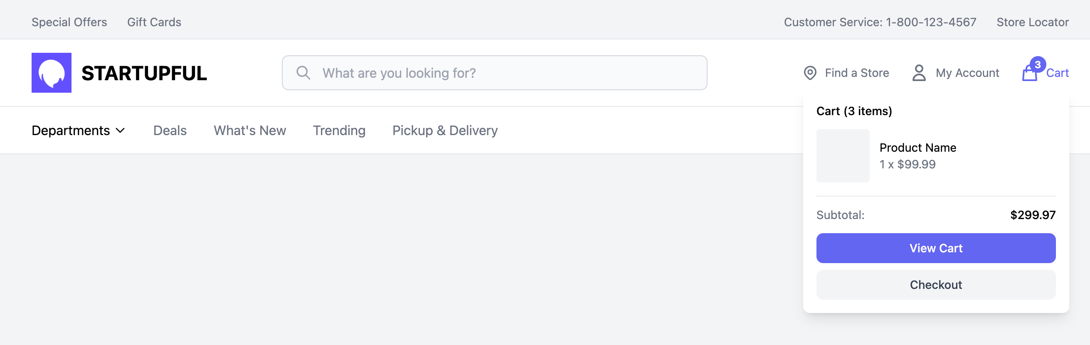
Task: Click the View Cart button
Action: [x=935, y=248]
